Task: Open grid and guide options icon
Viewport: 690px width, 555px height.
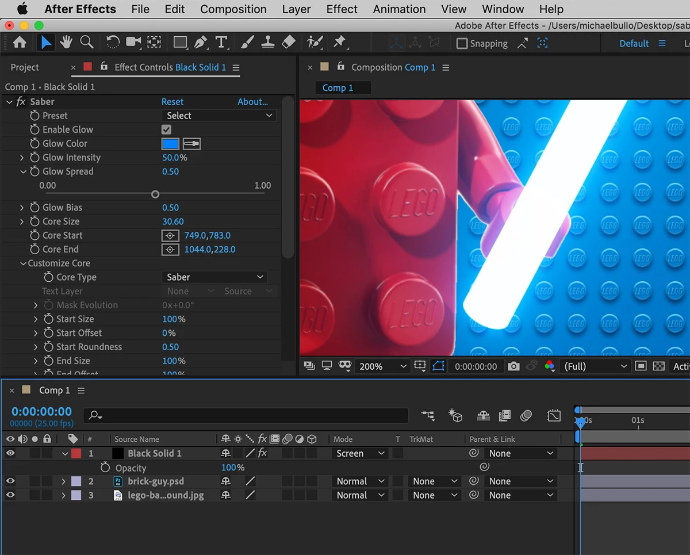Action: coord(420,366)
